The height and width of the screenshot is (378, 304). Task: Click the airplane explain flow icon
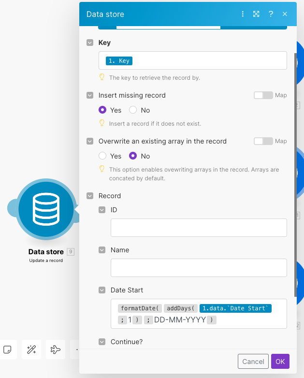point(56,349)
